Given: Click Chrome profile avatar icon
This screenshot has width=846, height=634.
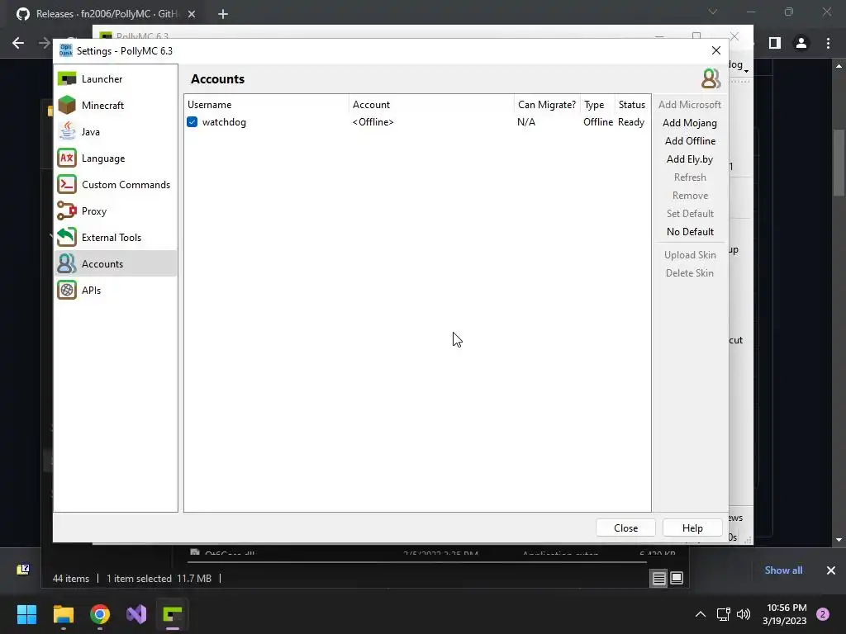Looking at the screenshot, I should click(801, 43).
